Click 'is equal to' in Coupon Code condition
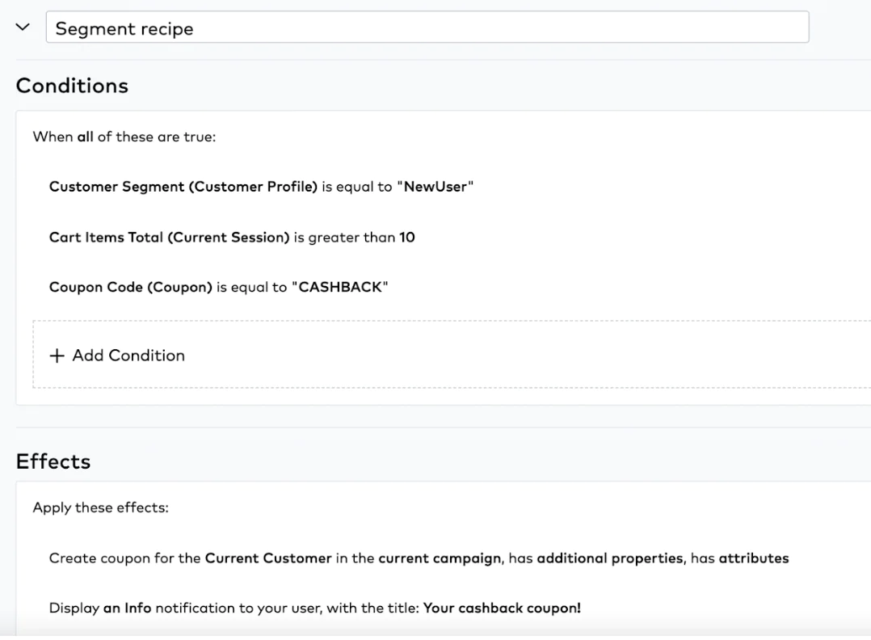This screenshot has height=640, width=871. (252, 287)
